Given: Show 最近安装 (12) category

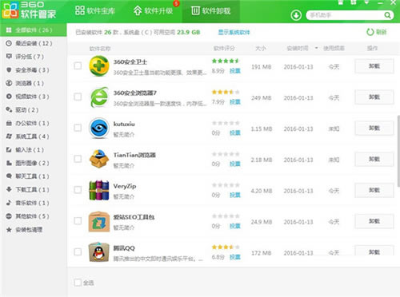Looking at the screenshot, I should coord(34,43).
